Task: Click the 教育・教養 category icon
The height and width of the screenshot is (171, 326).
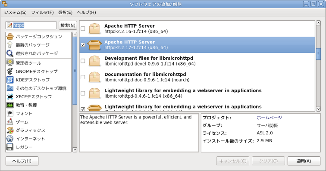Action: click(10, 105)
